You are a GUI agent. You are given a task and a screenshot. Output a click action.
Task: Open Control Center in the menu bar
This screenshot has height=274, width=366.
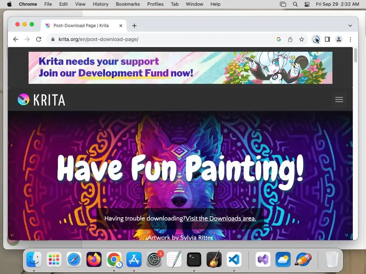[307, 4]
